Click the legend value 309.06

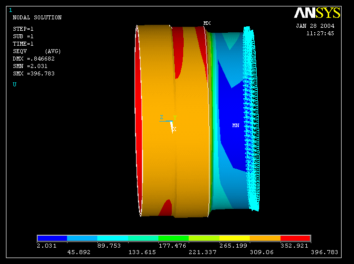click(x=262, y=252)
